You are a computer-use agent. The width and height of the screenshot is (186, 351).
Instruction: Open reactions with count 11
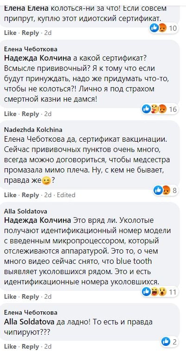[160, 292]
